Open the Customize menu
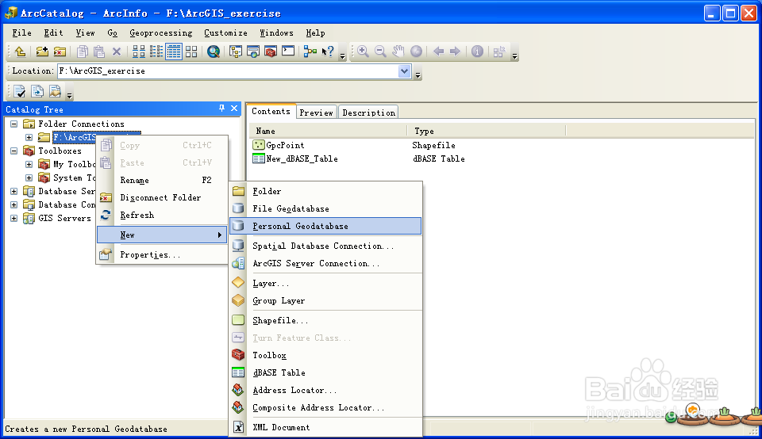The width and height of the screenshot is (762, 439). pos(225,33)
